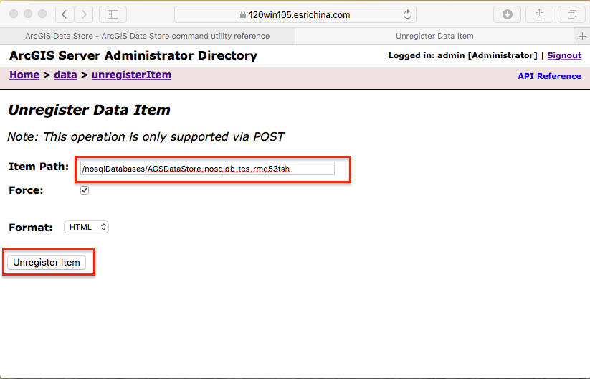The width and height of the screenshot is (590, 379).
Task: Reload the page with the refresh icon
Action: 407,14
